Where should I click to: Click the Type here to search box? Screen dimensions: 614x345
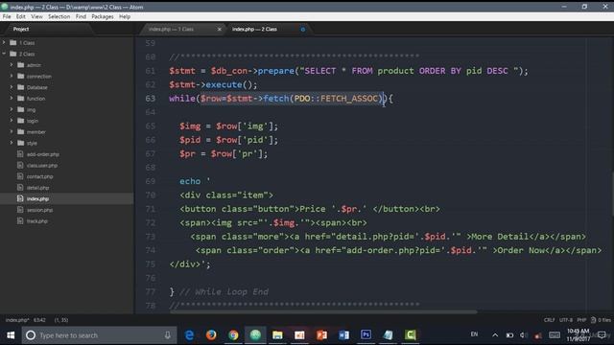coord(99,335)
